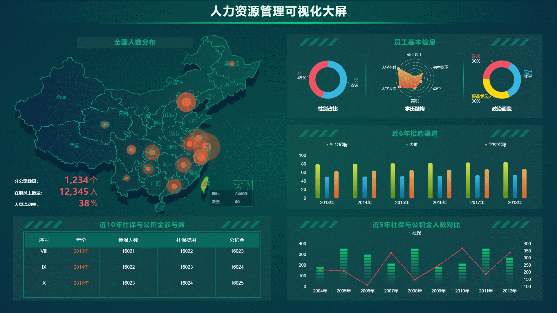Click the 员工基本信息 panel title

point(415,42)
